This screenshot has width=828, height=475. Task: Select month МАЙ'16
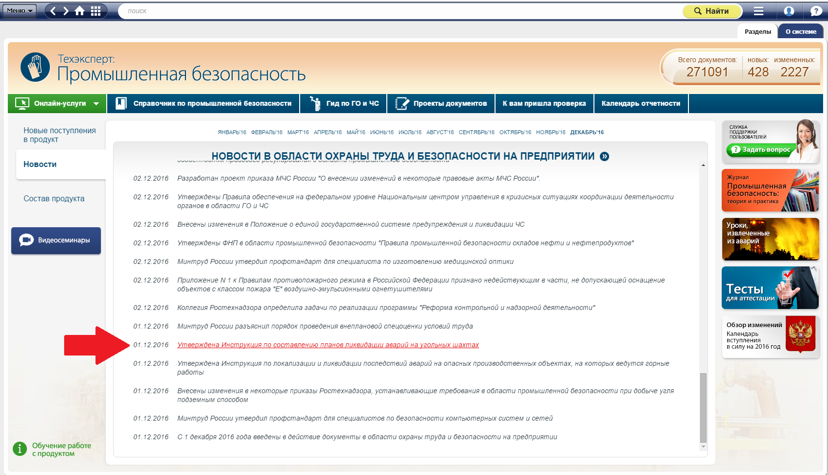click(x=356, y=132)
